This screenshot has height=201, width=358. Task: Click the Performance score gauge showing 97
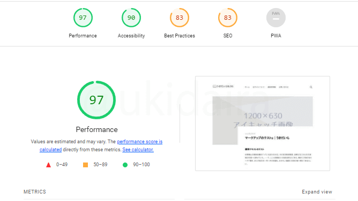pyautogui.click(x=83, y=18)
